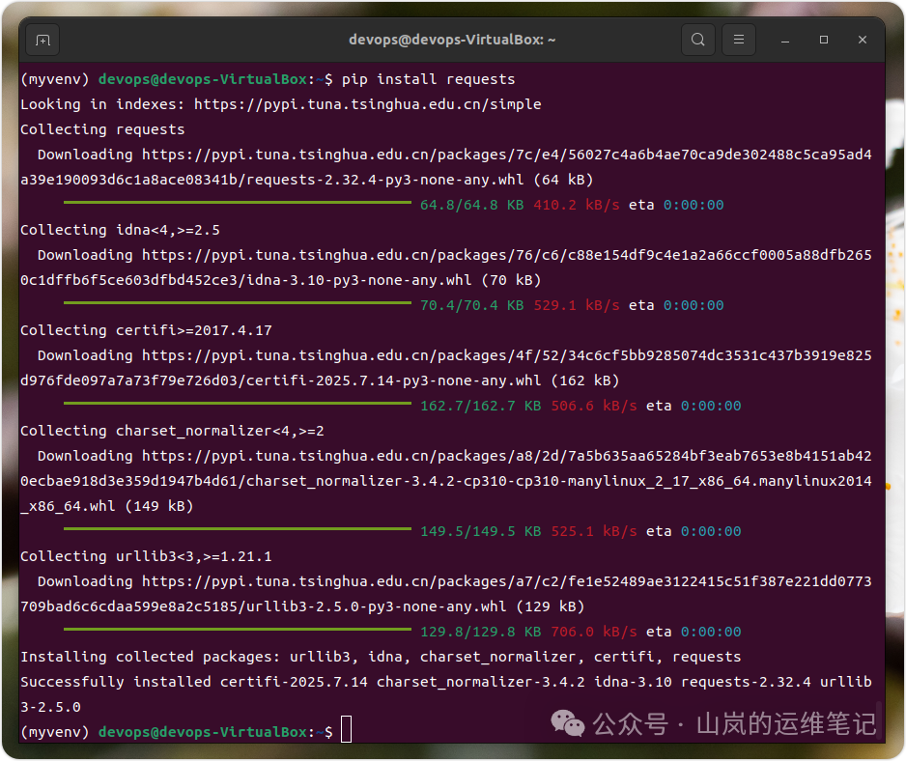Click the "Successfully installed" output line
Viewport: 906px width, 761px height.
pos(444,682)
